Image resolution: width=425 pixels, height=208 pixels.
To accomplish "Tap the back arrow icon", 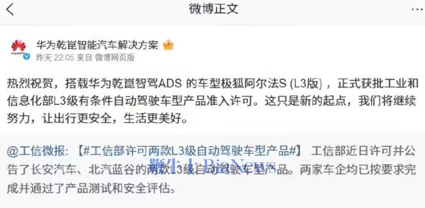I will [10, 10].
